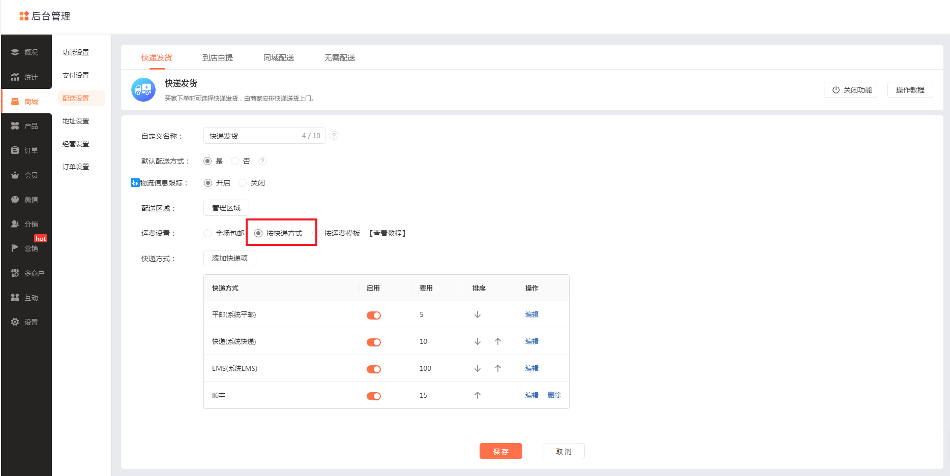
Task: Move 快递(系统快递) row up
Action: pos(498,341)
